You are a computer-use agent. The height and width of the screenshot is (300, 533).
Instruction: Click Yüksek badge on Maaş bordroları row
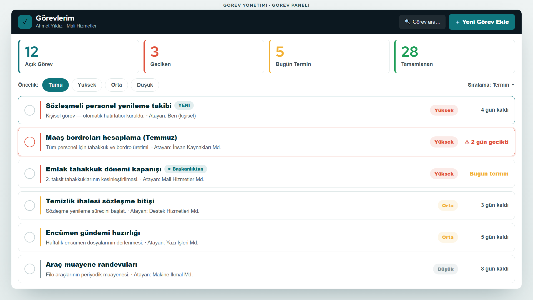(x=444, y=142)
